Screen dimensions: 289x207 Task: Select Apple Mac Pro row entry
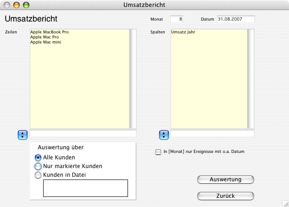46,37
